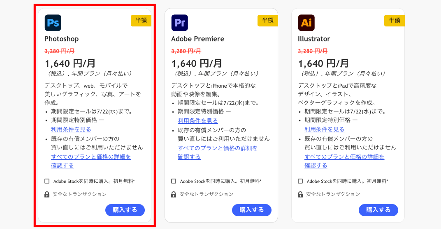441x229 pixels.
Task: Enable Adobe Stock checkbox in Illustrator card
Action: (x=300, y=181)
